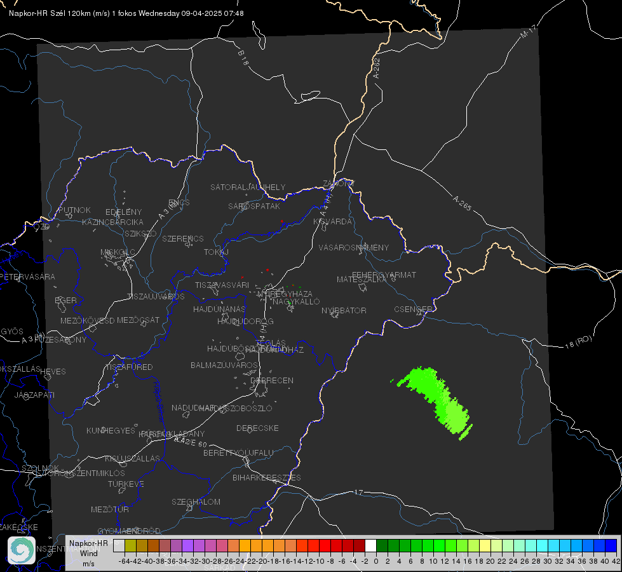The image size is (622, 572).
Task: Click the swirl logo icon beside the legend
Action: (21, 550)
